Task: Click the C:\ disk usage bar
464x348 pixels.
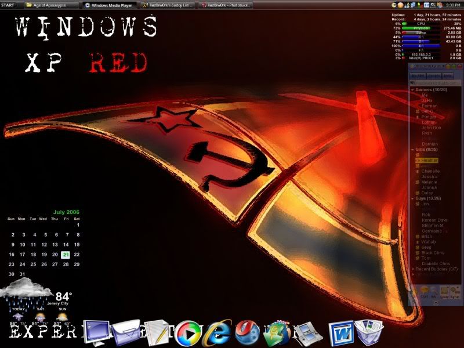Action: tap(421, 37)
